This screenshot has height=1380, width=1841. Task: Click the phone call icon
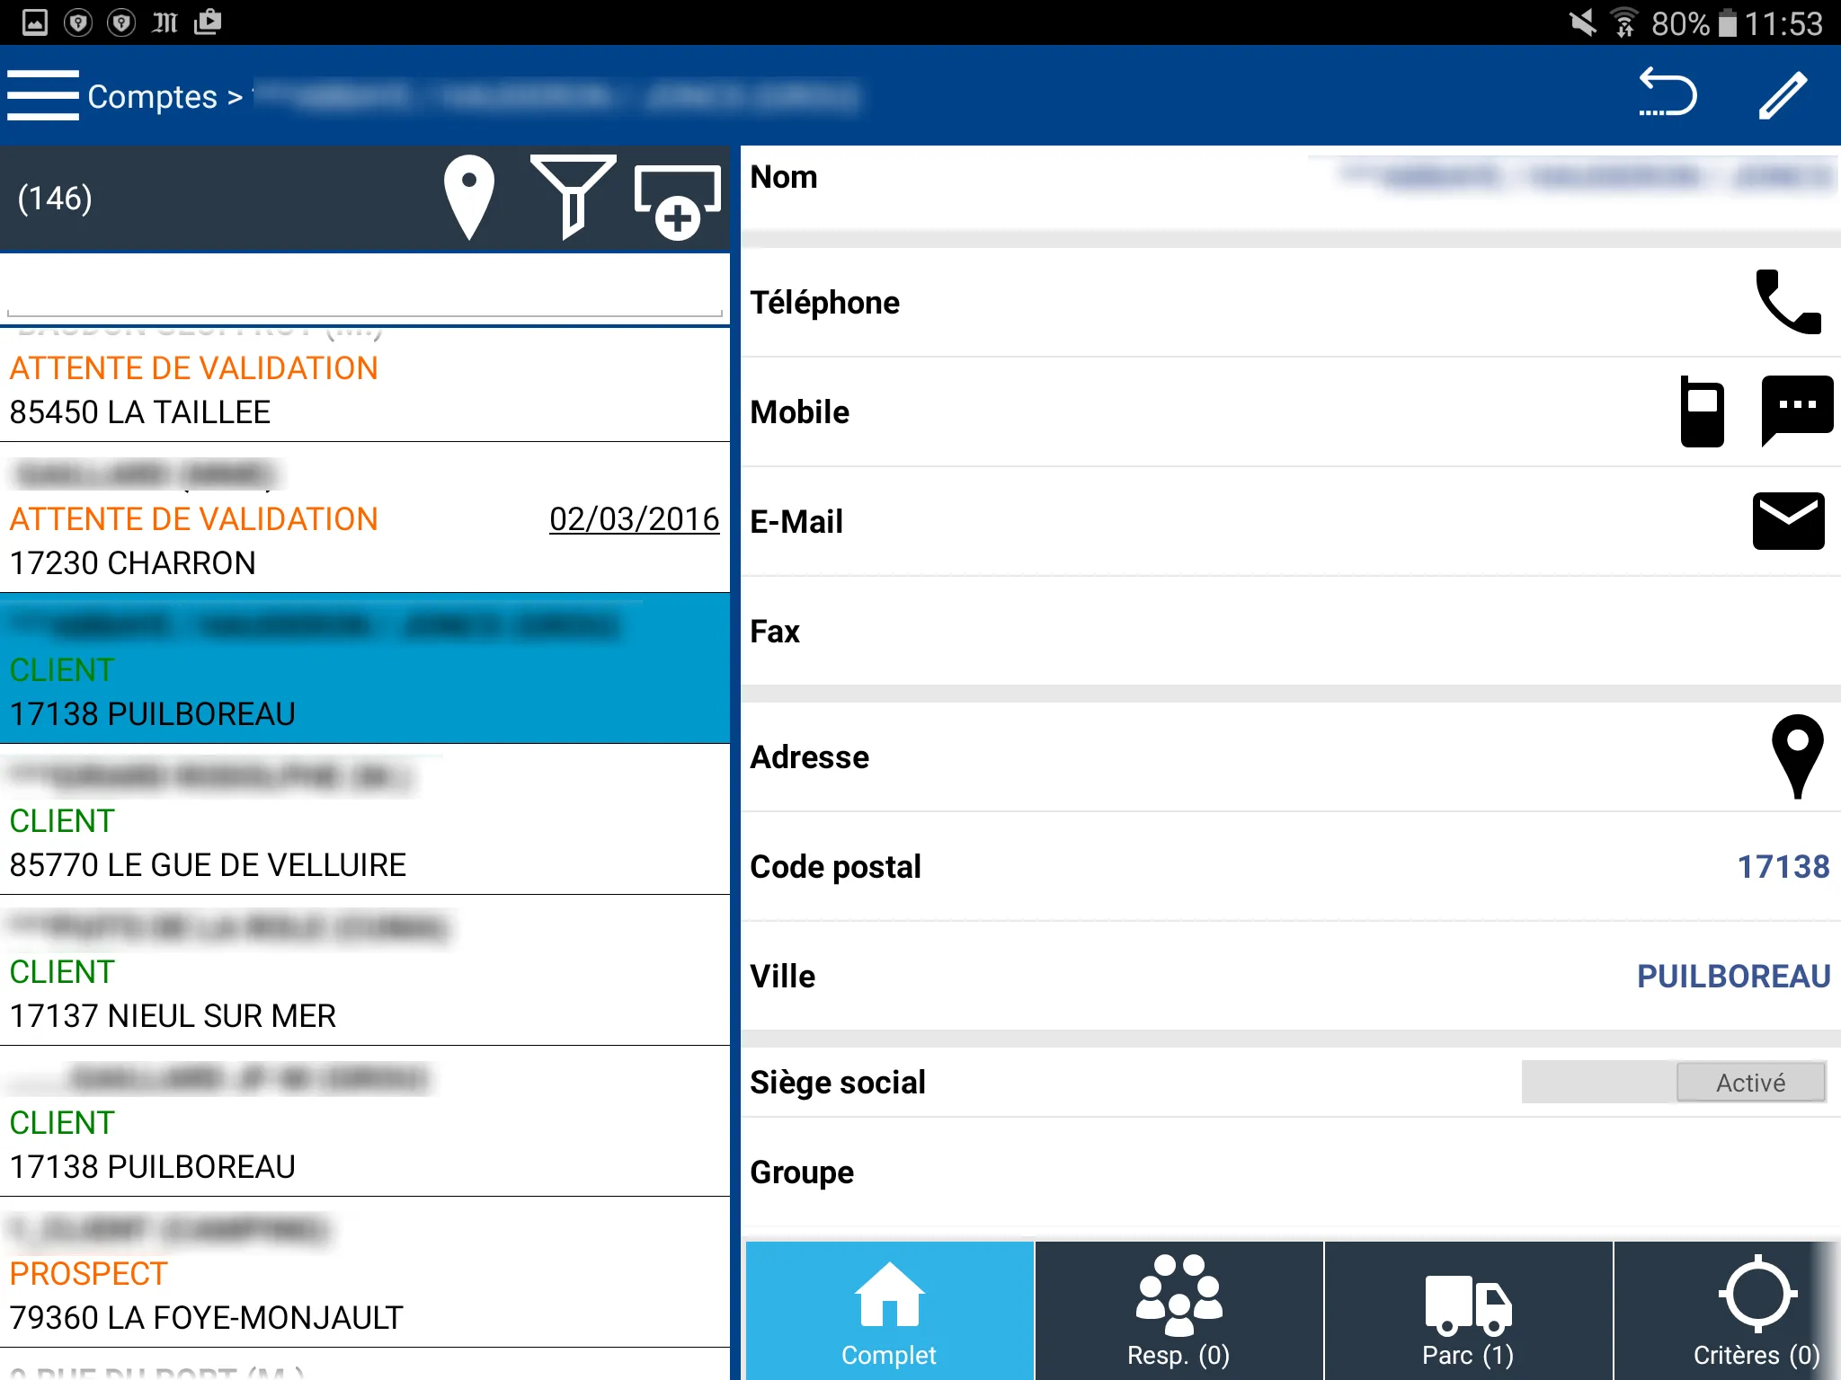point(1786,302)
